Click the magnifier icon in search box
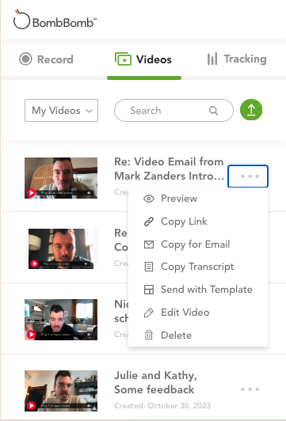 coord(214,110)
